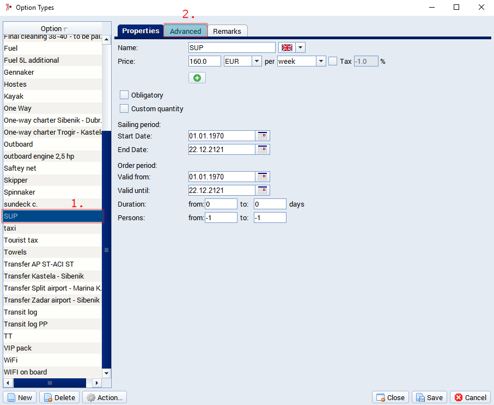Select outboard engine 2,5 hp row
This screenshot has height=405, width=494.
click(x=53, y=156)
